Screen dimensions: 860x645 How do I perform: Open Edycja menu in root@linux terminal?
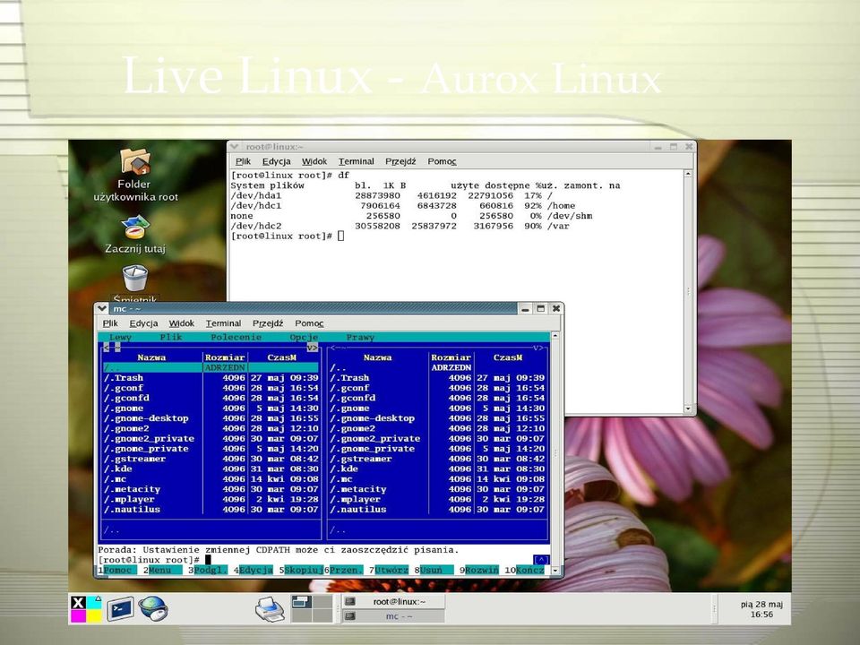click(x=277, y=161)
